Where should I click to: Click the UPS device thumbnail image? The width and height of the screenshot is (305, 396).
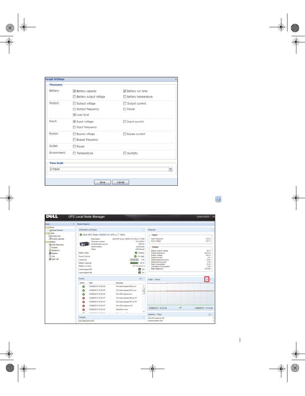click(x=84, y=244)
